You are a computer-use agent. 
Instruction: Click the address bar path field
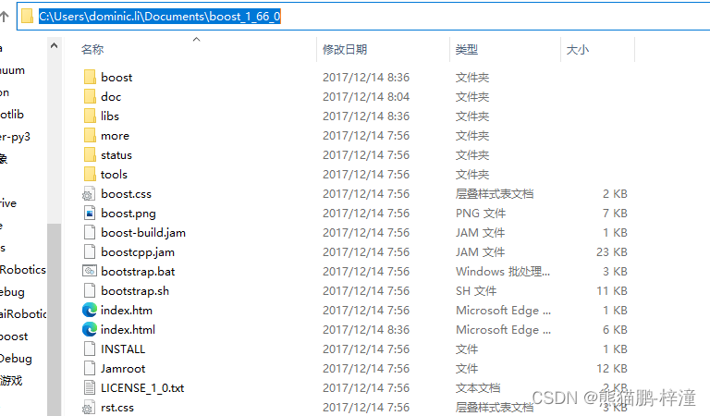click(363, 17)
